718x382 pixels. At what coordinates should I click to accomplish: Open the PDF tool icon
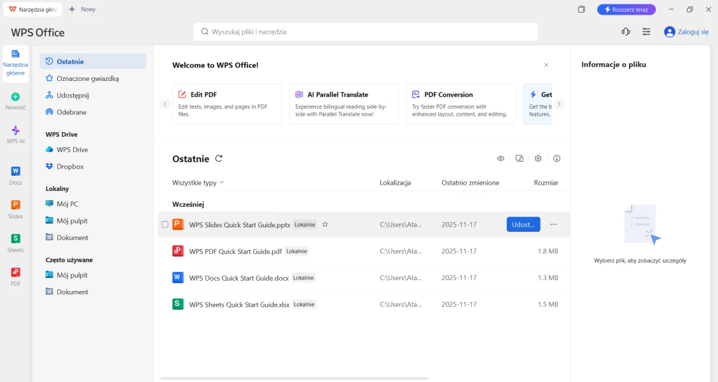point(15,276)
